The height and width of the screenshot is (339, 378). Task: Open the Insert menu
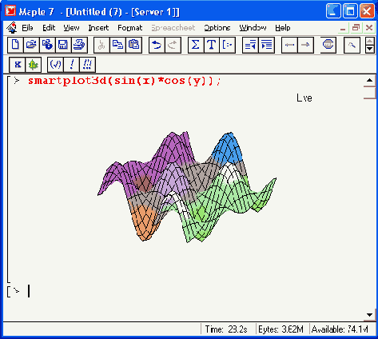[98, 28]
